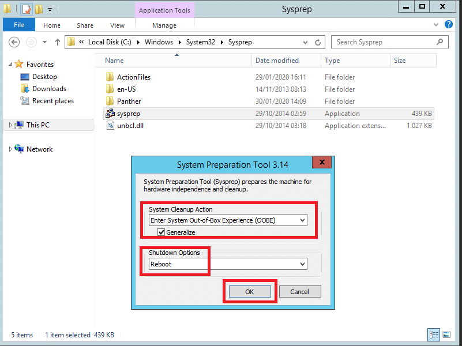The height and width of the screenshot is (346, 462).
Task: Expand the Network tree node
Action: [10, 149]
